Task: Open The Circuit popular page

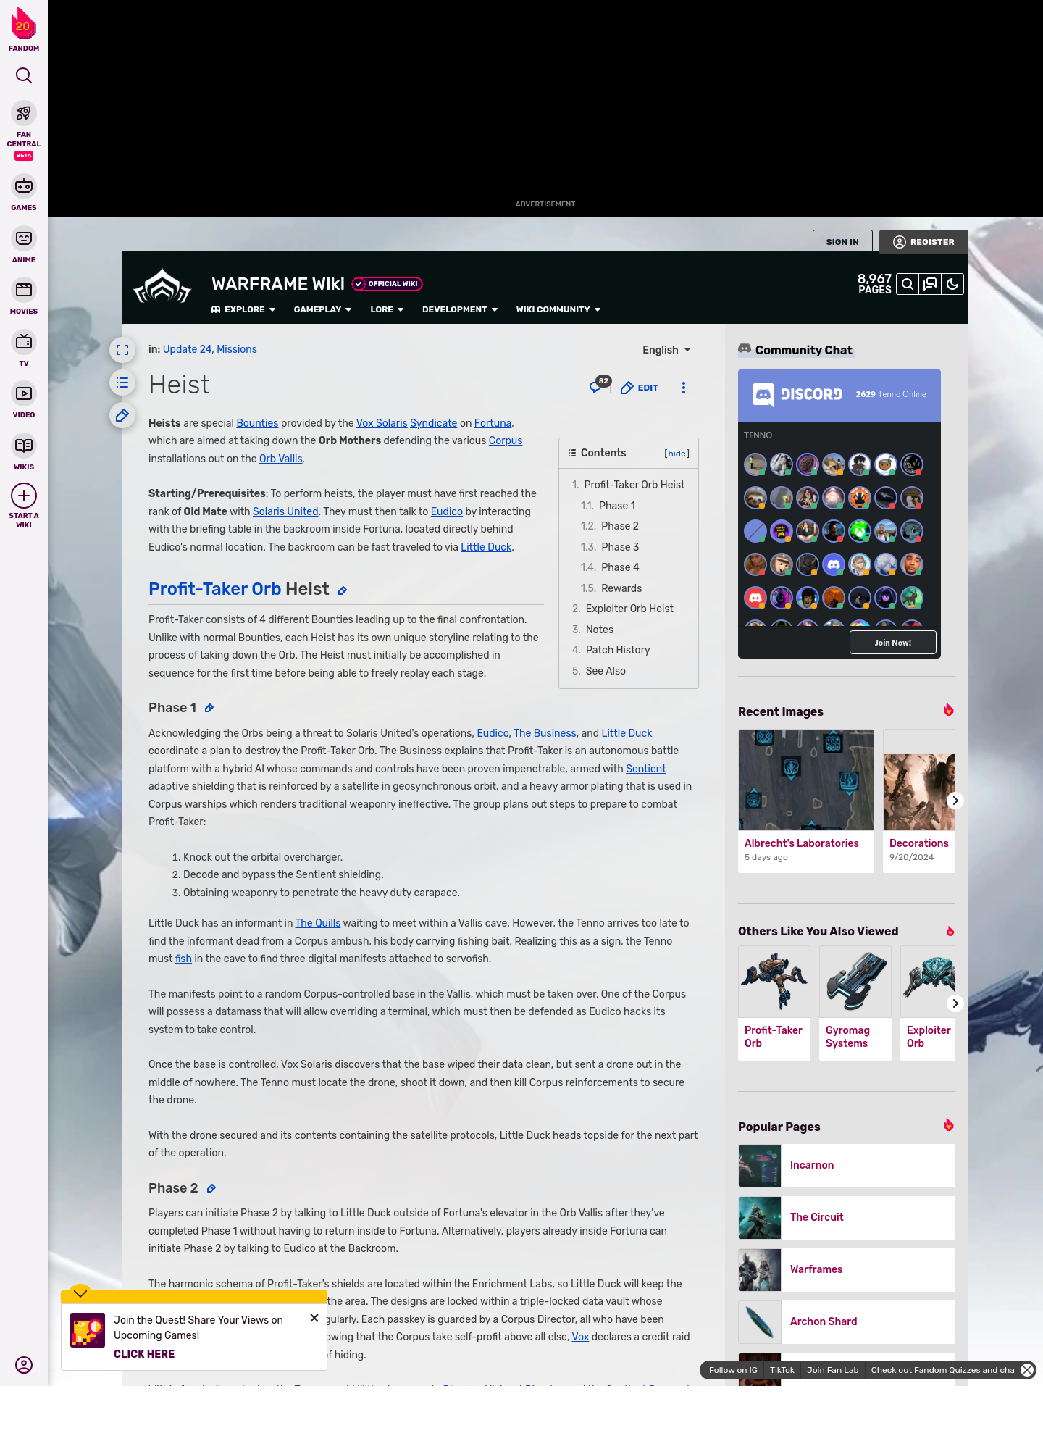Action: (847, 1218)
